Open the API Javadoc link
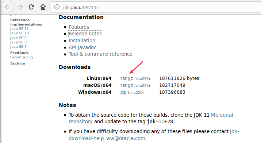Viewport: 261px width, 143px height. click(82, 47)
